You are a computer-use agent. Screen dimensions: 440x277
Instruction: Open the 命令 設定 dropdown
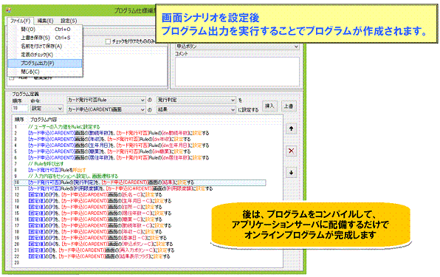[47, 109]
